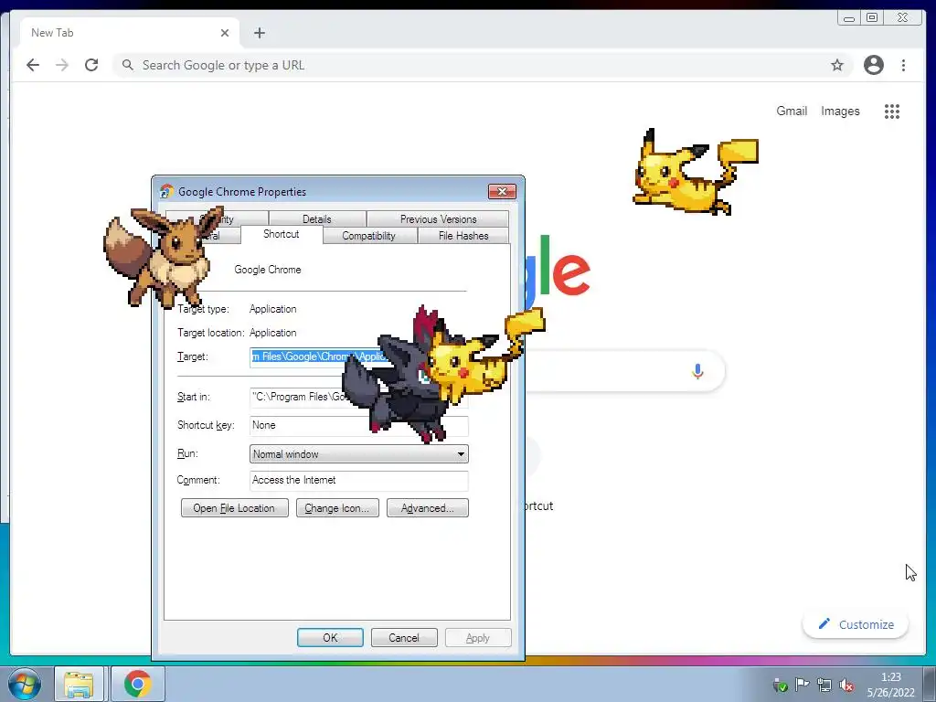Click the New Tab browser tab

pos(130,33)
